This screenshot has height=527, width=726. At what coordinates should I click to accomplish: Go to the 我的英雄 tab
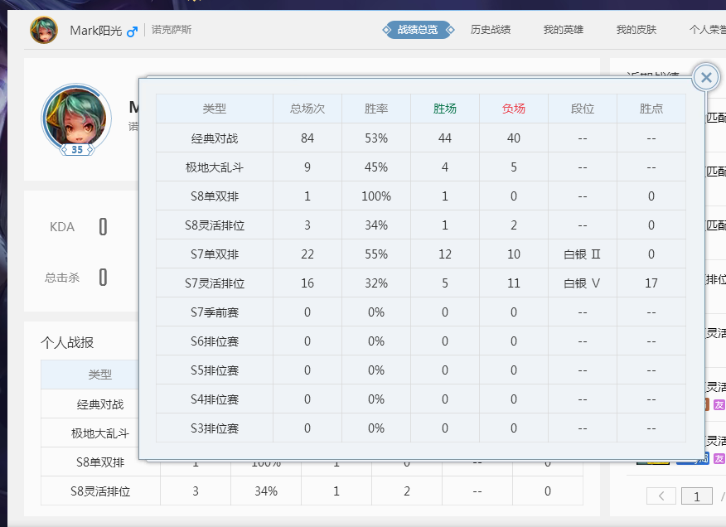(564, 30)
